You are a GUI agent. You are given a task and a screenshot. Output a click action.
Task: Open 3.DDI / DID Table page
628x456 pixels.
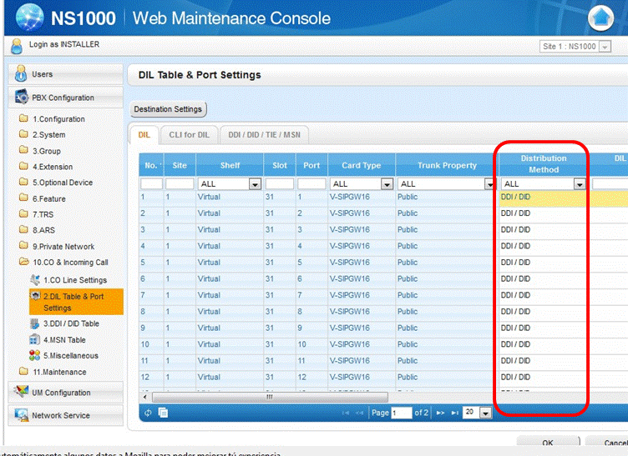point(70,323)
